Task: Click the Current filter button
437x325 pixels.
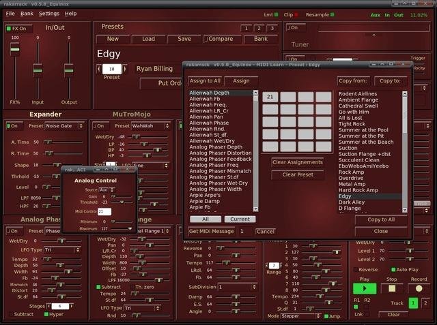Action: click(240, 219)
